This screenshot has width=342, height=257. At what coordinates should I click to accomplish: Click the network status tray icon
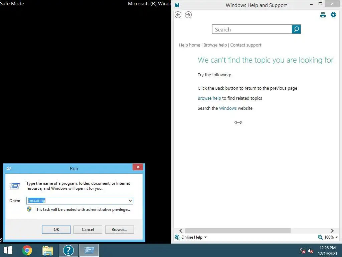click(x=303, y=251)
